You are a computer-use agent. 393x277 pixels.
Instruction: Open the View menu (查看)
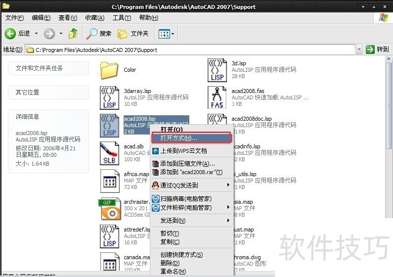[68, 18]
